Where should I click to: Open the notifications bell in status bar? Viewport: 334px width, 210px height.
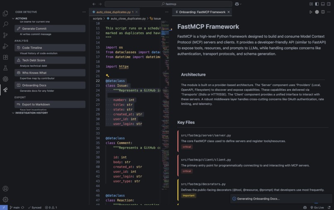point(329,208)
